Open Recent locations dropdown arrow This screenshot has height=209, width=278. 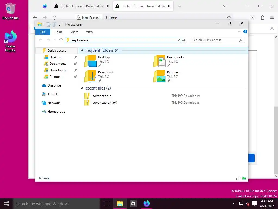[55, 40]
